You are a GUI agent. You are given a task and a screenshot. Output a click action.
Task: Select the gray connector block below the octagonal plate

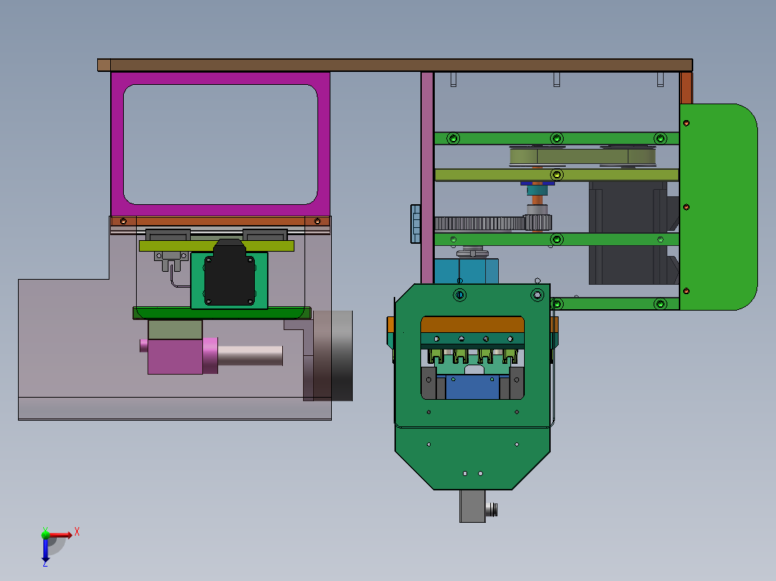[x=473, y=505]
